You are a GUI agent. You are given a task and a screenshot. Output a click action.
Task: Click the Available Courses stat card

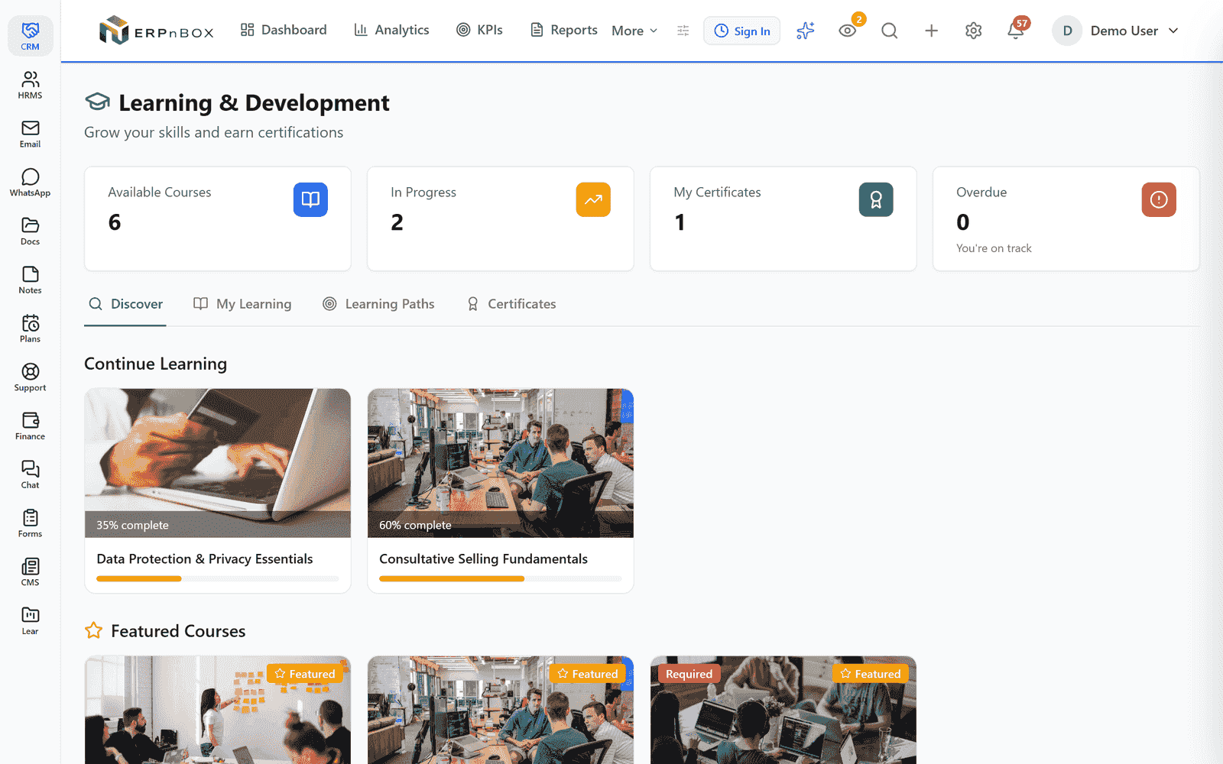[218, 219]
